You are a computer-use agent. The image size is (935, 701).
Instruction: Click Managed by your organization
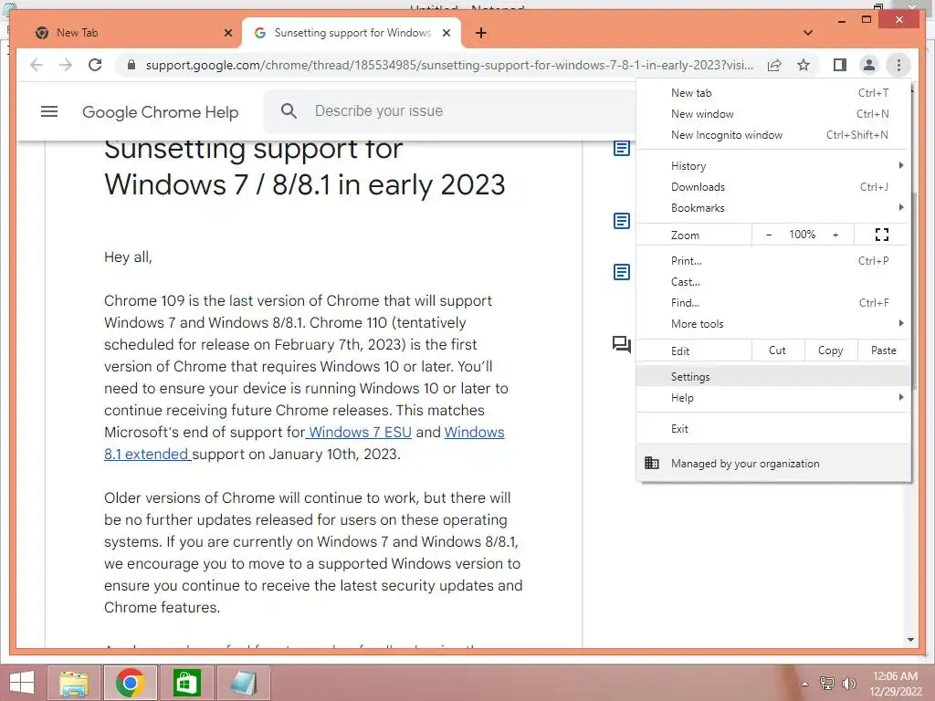(773, 463)
